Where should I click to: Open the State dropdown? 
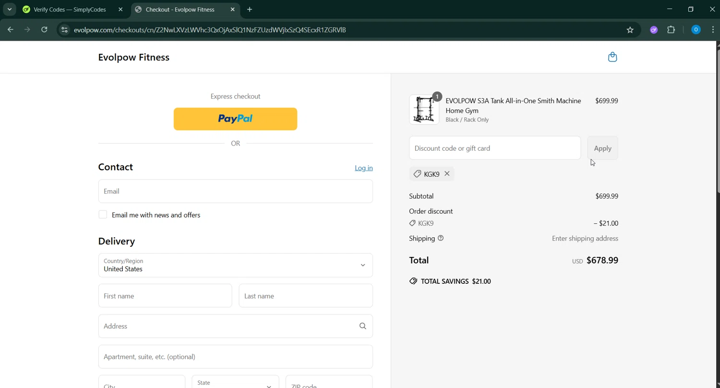[235, 383]
